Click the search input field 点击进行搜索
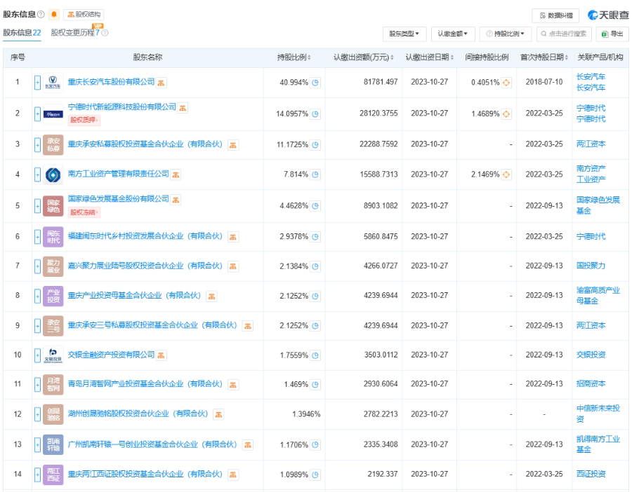This screenshot has height=492, width=632. pos(564,34)
